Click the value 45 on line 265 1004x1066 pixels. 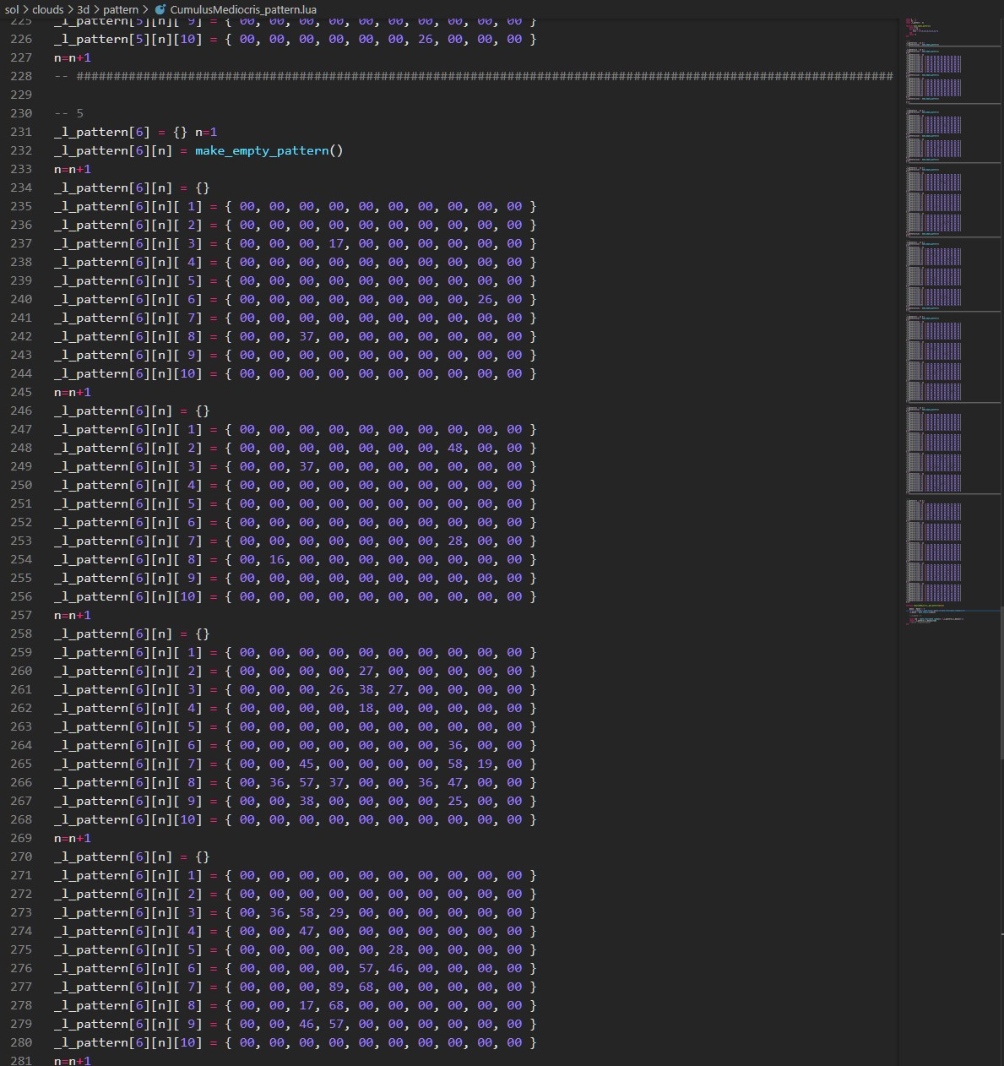[307, 764]
